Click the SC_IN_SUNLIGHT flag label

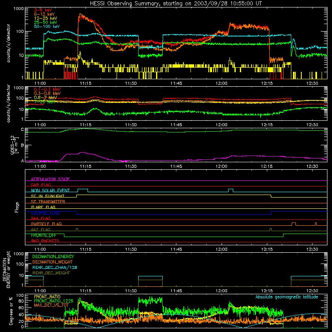(x=47, y=196)
